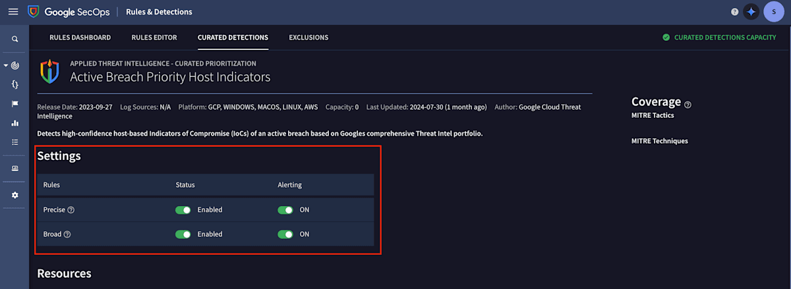Click the Broad rule row label
The width and height of the screenshot is (791, 289).
[52, 234]
